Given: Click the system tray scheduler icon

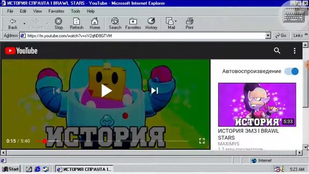Looking at the screenshot, I should (277, 169).
